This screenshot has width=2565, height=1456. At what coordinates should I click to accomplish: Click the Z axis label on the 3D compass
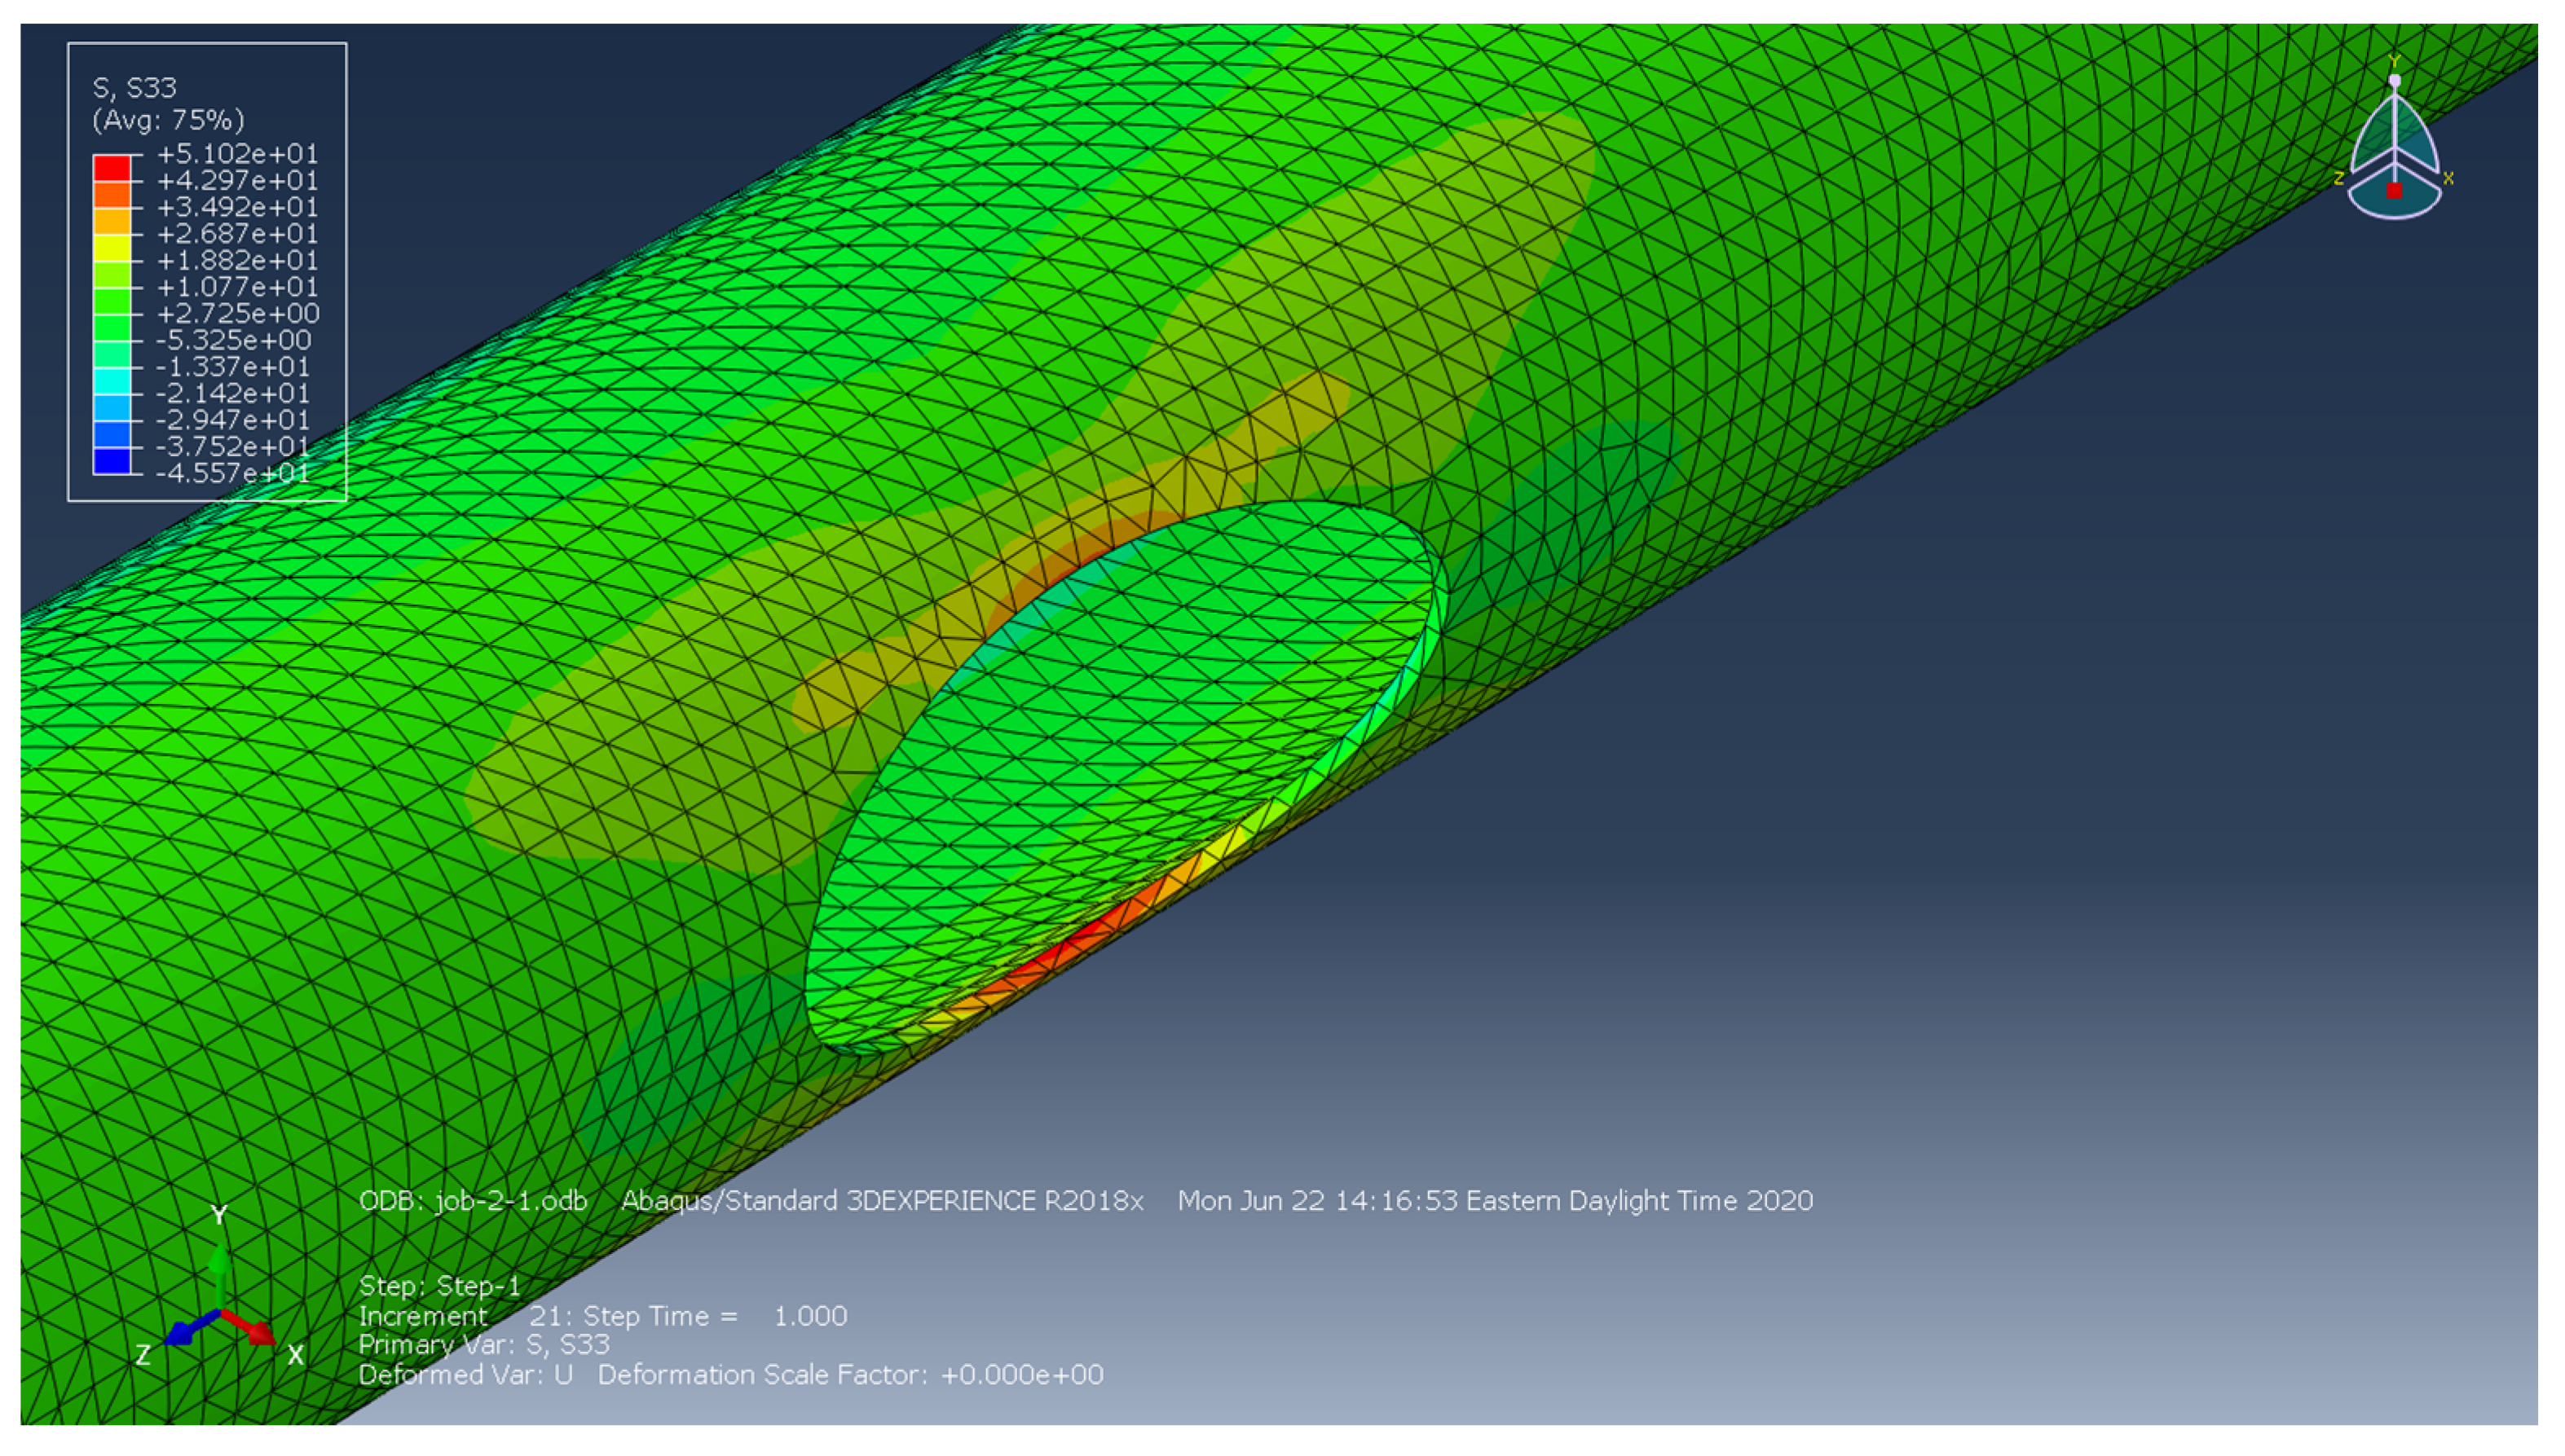[x=2339, y=178]
